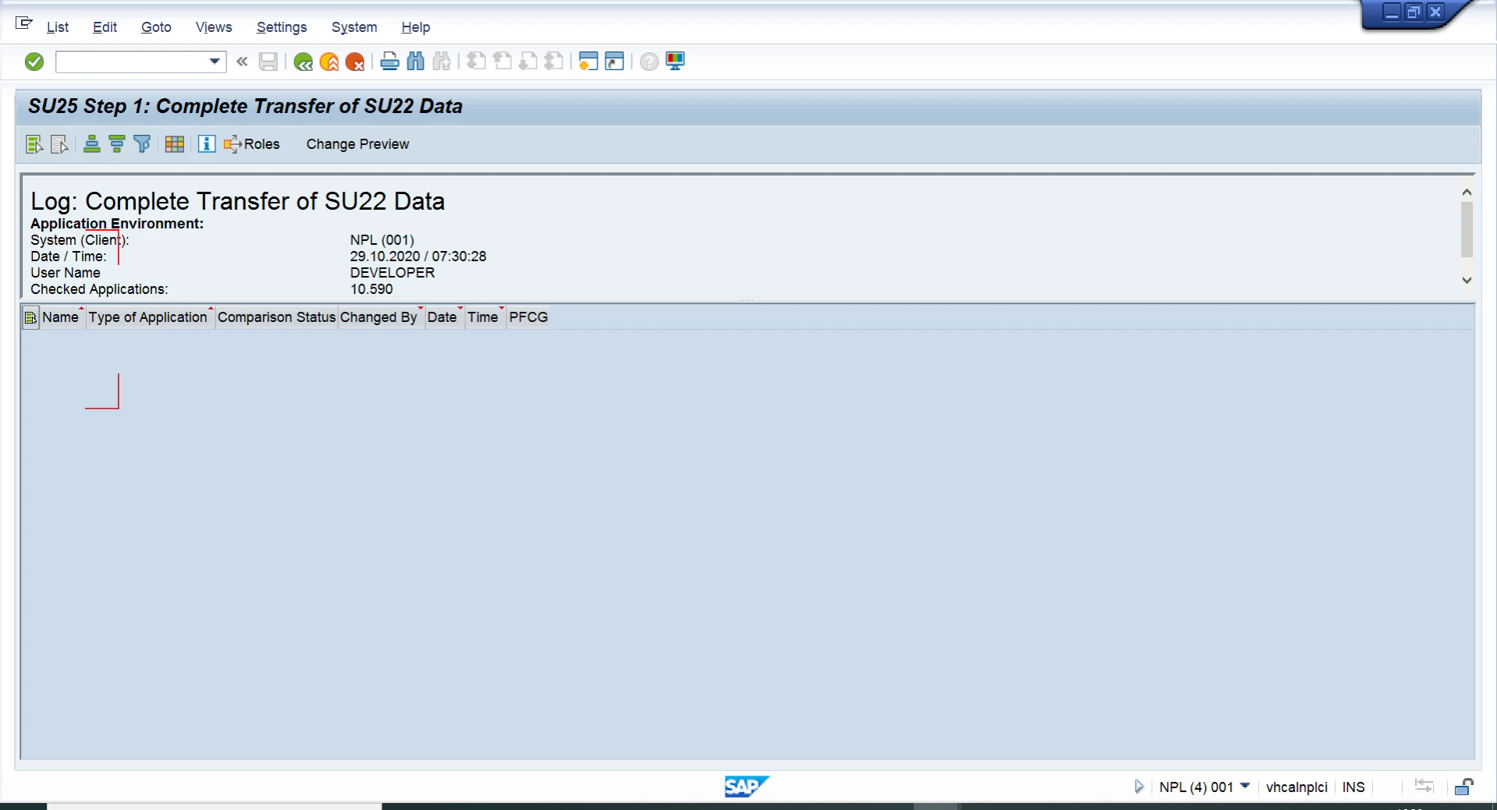The image size is (1497, 810).
Task: Create a new GUI session window
Action: (x=588, y=62)
